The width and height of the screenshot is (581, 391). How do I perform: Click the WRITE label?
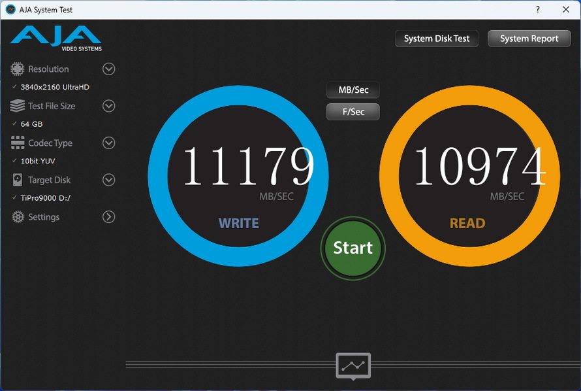coord(239,224)
